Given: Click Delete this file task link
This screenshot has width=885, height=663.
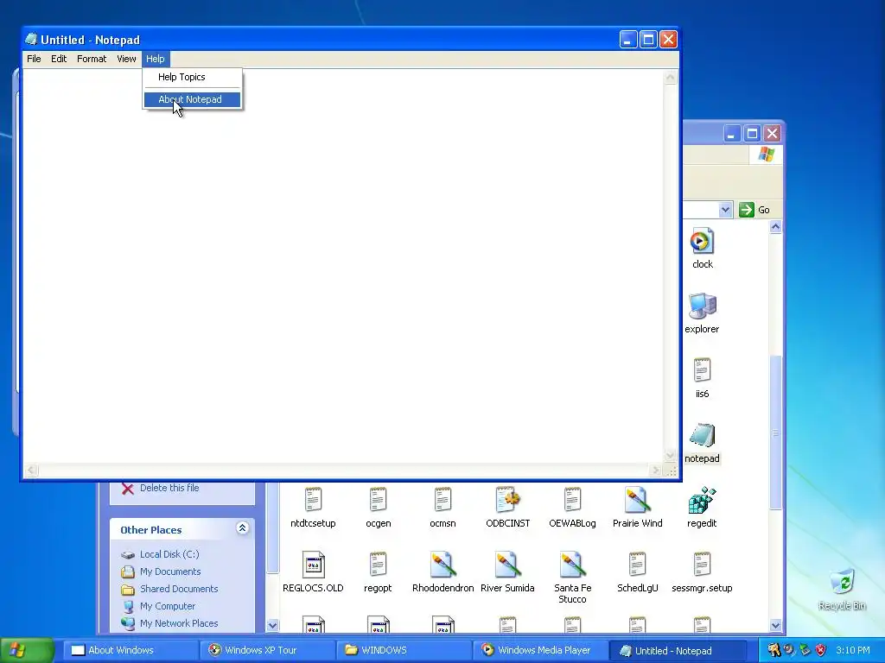Looking at the screenshot, I should (x=169, y=489).
